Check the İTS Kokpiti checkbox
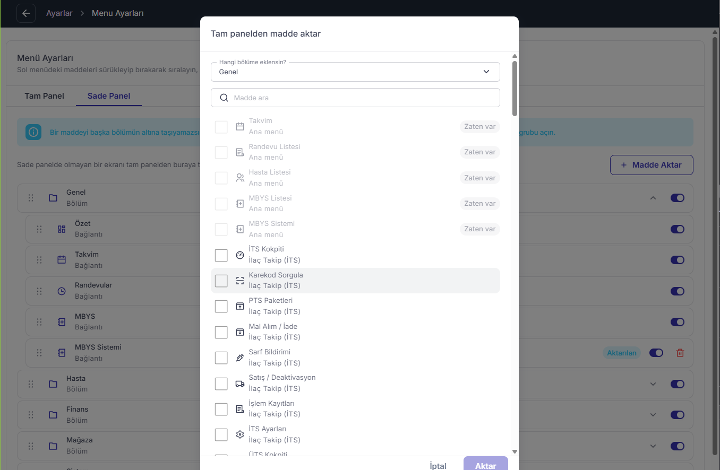 click(221, 255)
